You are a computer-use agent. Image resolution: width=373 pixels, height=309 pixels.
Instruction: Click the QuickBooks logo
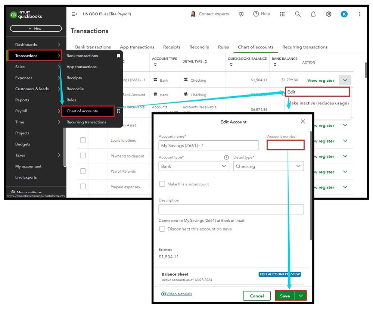tap(26, 15)
